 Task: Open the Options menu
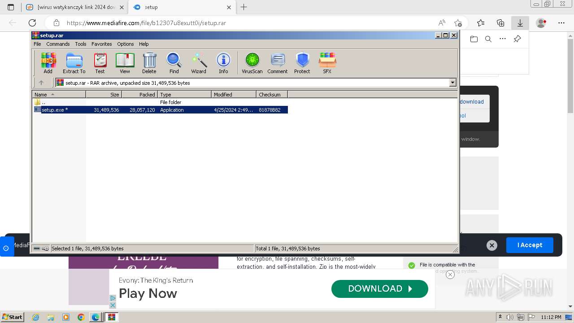pos(126,44)
